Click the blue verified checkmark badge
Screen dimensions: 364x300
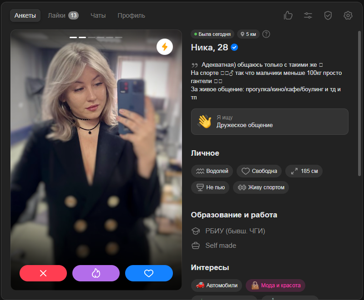(235, 47)
